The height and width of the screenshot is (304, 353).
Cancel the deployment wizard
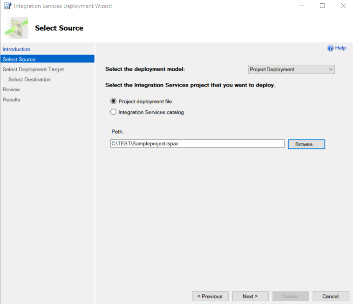tap(330, 296)
